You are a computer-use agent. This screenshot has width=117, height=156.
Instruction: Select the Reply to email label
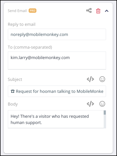click(22, 24)
